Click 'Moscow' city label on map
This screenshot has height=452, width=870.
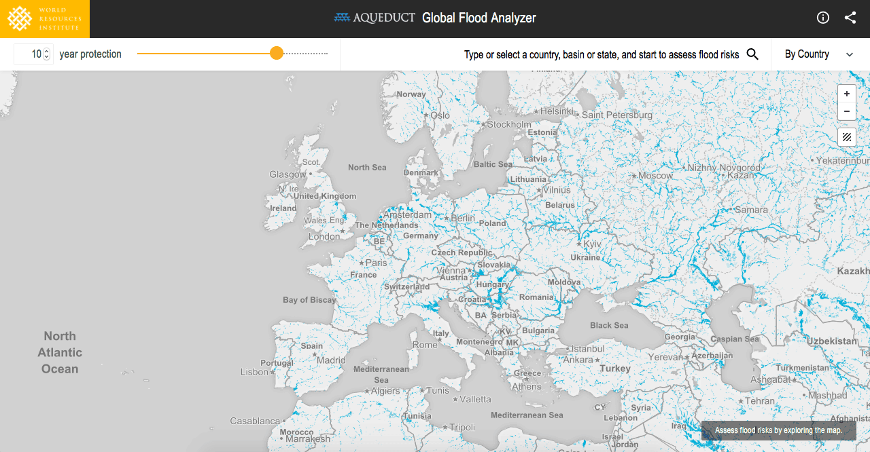point(655,176)
